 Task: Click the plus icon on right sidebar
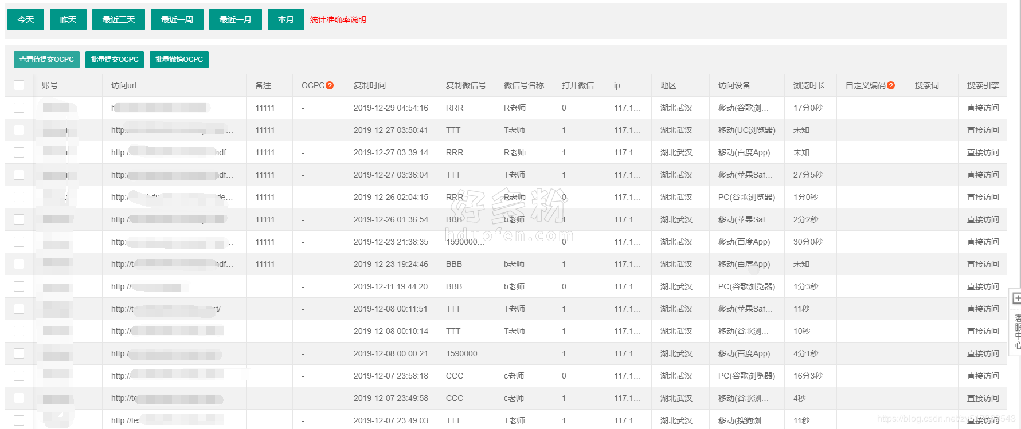(1016, 298)
